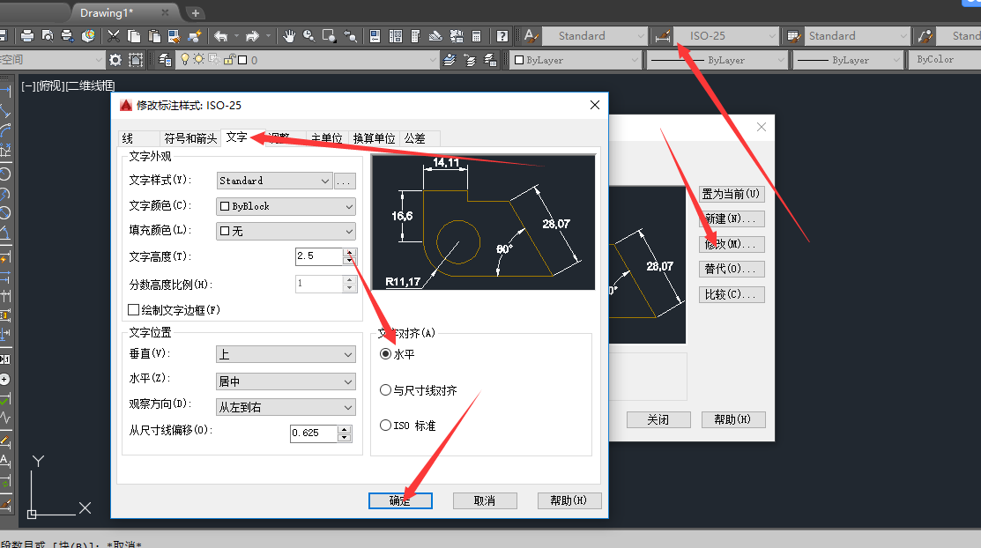
Task: Open Plot Preview from the toolbar
Action: 48,35
